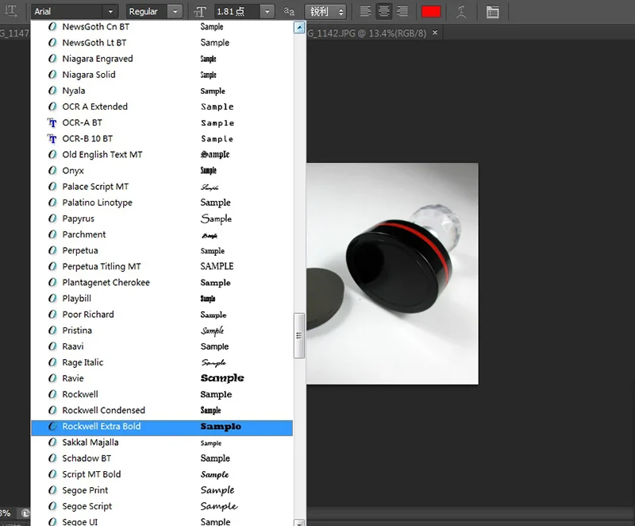Click the status bar icon beside zoom percentage
Image resolution: width=635 pixels, height=526 pixels.
tap(25, 513)
